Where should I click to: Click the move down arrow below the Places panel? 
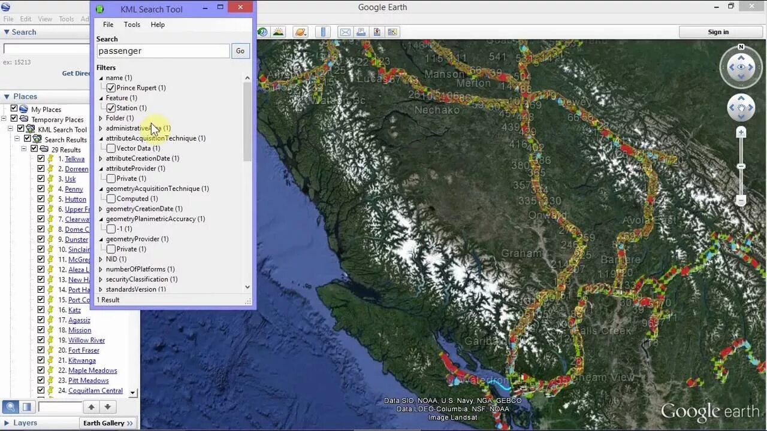(107, 407)
